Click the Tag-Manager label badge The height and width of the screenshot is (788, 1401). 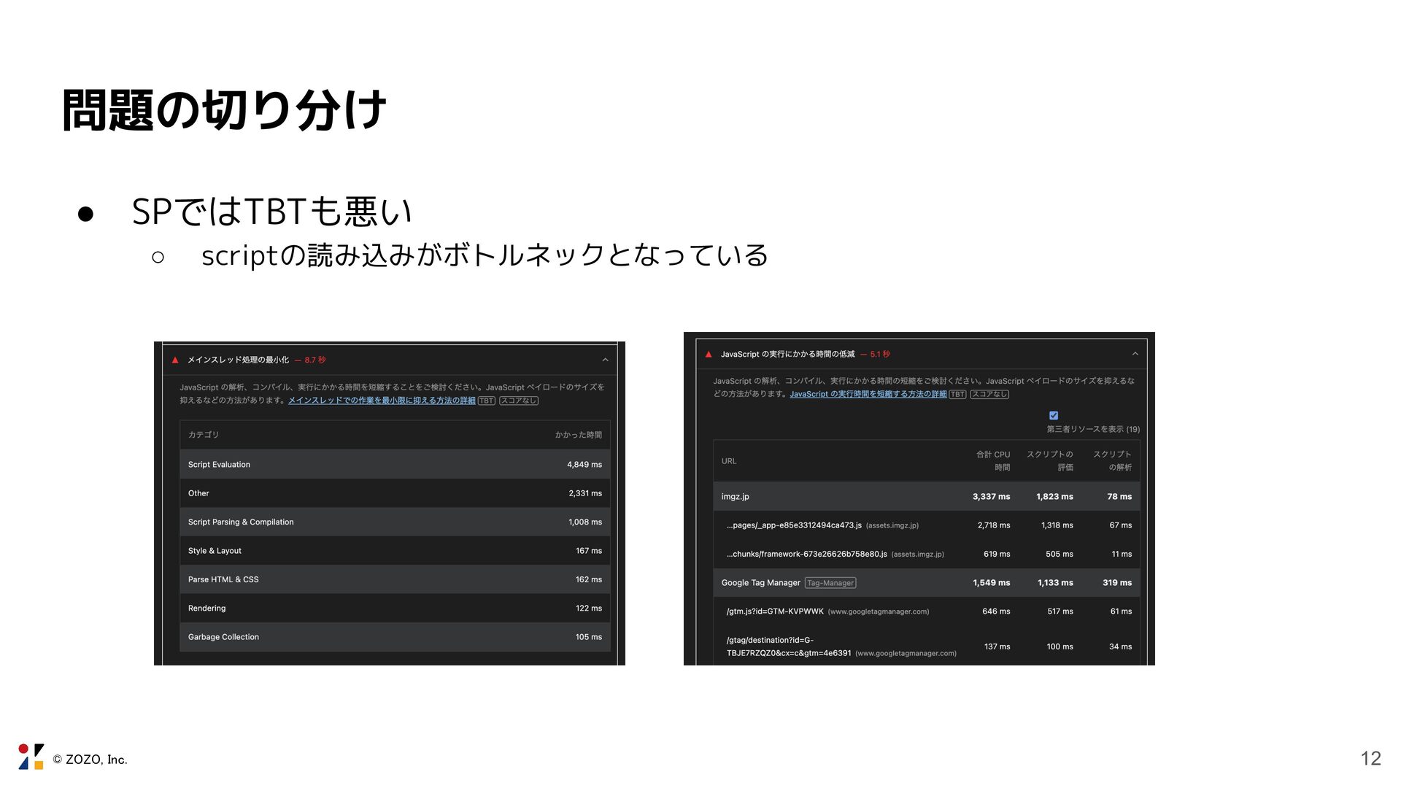(830, 583)
